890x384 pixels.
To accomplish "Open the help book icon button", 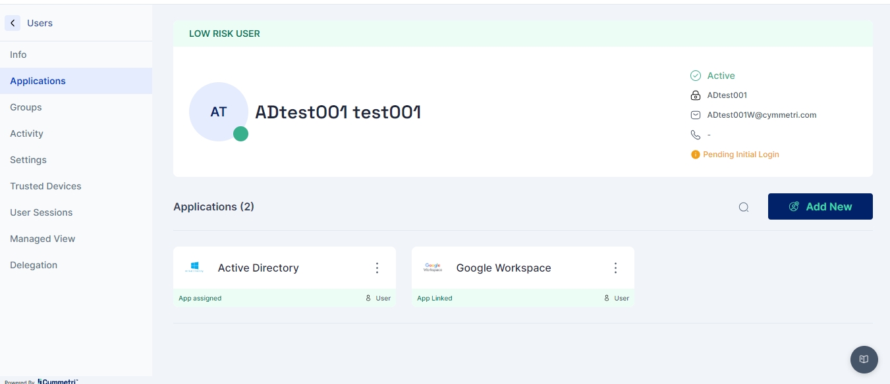I will click(864, 359).
